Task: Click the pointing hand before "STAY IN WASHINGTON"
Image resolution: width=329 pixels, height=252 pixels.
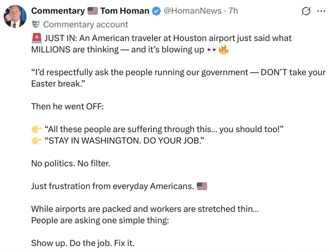Action: coord(36,141)
